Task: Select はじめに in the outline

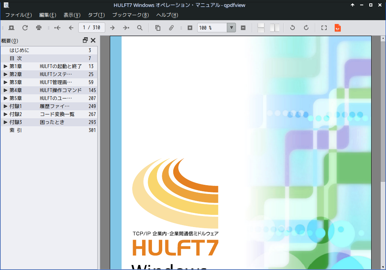Action: pyautogui.click(x=19, y=50)
